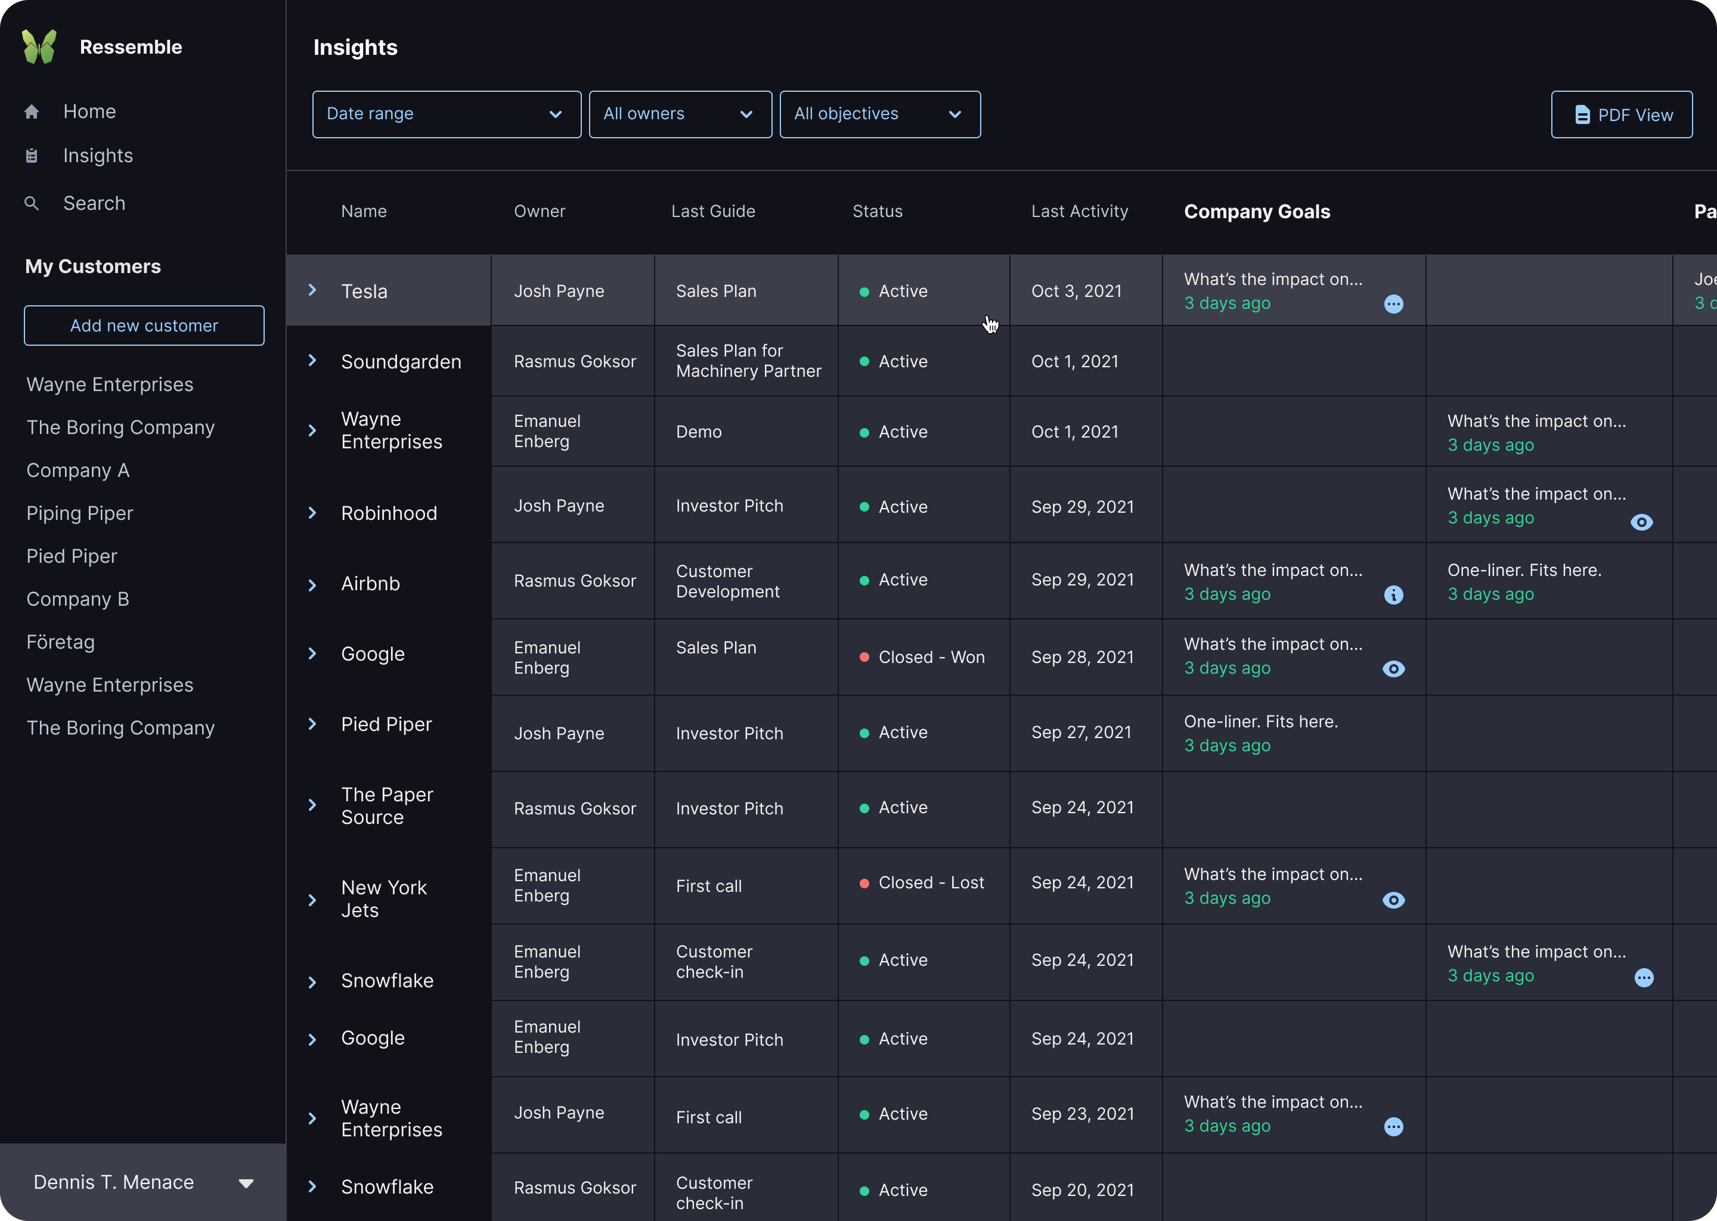This screenshot has height=1221, width=1717.
Task: Toggle the eye icon in New York Jets row
Action: click(x=1394, y=900)
